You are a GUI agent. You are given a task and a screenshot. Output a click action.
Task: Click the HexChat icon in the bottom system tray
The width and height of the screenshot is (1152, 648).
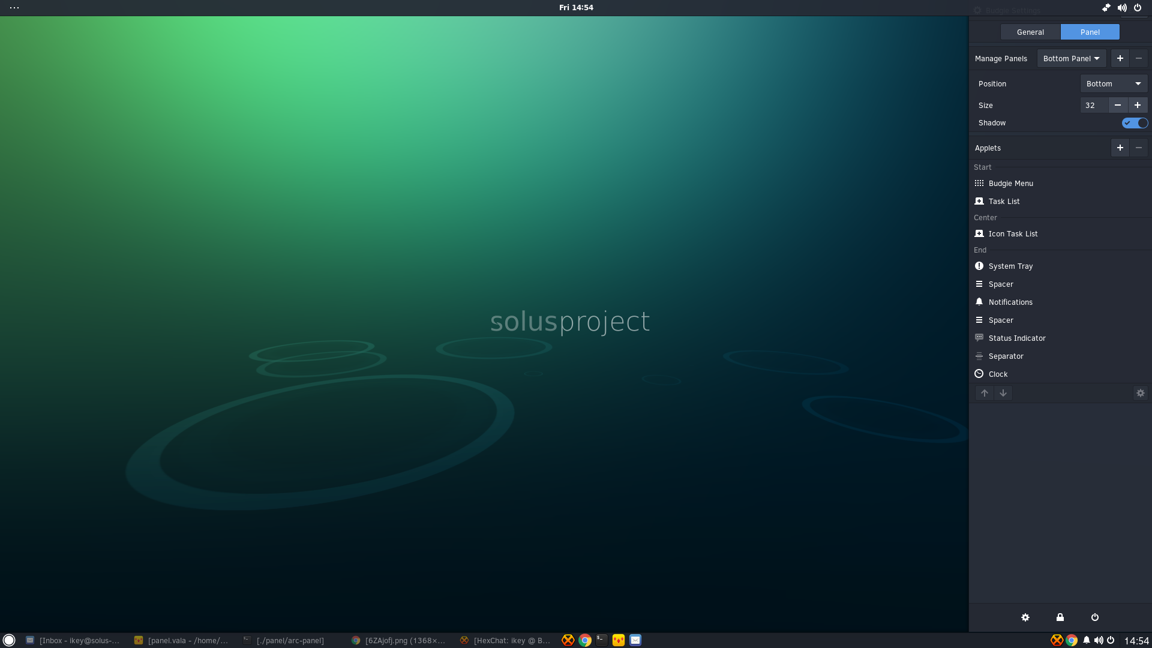(x=1057, y=640)
